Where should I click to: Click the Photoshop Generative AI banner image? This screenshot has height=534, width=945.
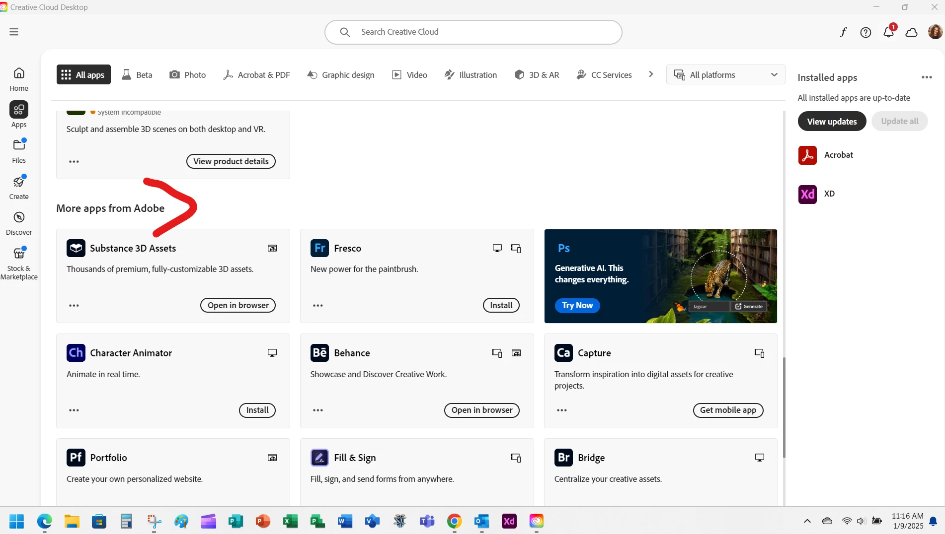661,276
